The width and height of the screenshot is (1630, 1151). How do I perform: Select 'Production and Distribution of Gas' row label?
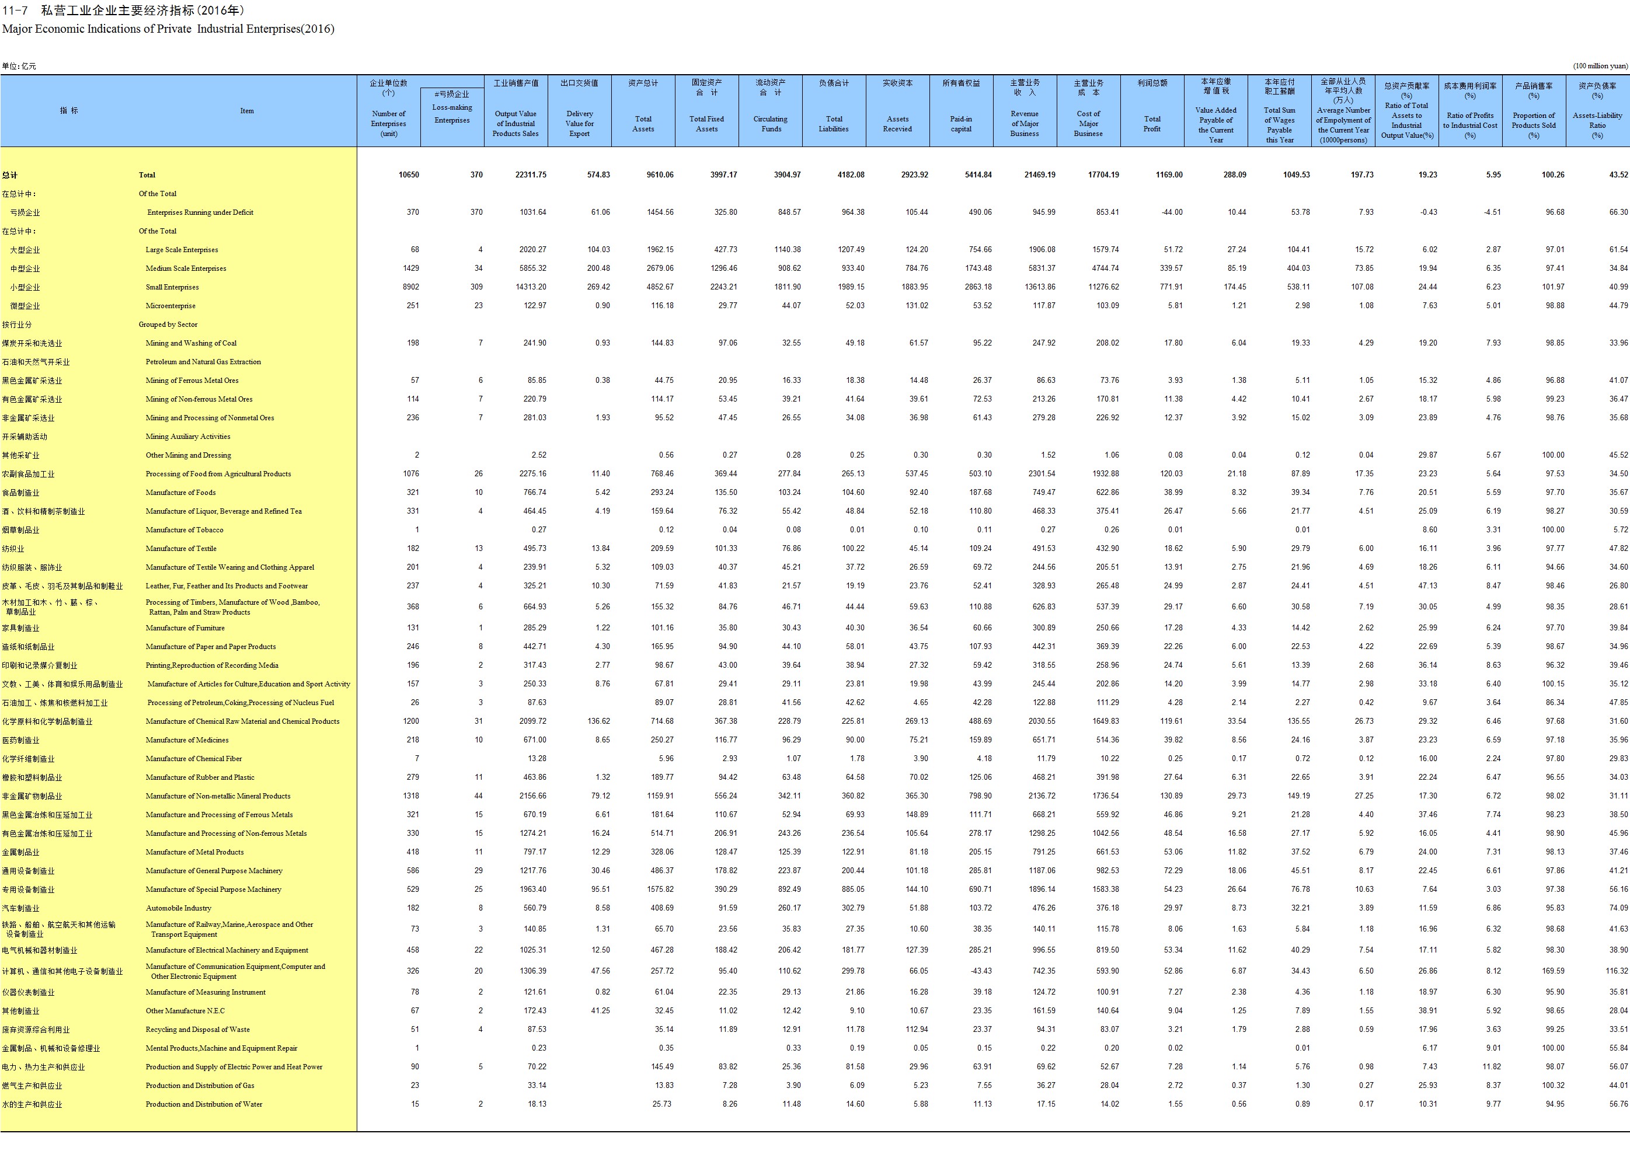(200, 1086)
